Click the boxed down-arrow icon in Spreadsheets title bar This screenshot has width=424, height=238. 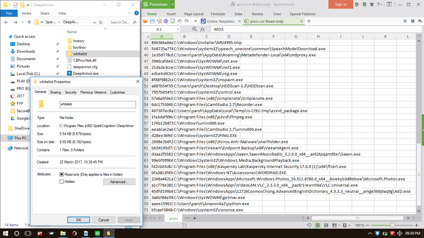pyautogui.click(x=389, y=4)
